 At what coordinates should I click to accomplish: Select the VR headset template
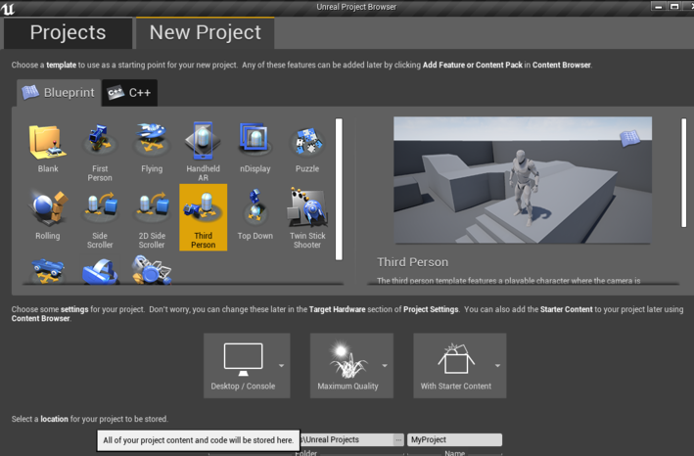(100, 270)
